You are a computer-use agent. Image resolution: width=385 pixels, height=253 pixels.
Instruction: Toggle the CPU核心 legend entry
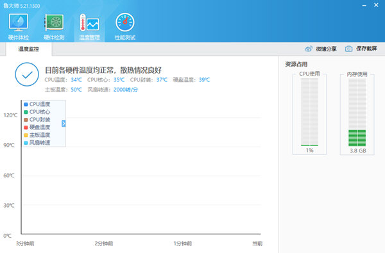[37, 112]
